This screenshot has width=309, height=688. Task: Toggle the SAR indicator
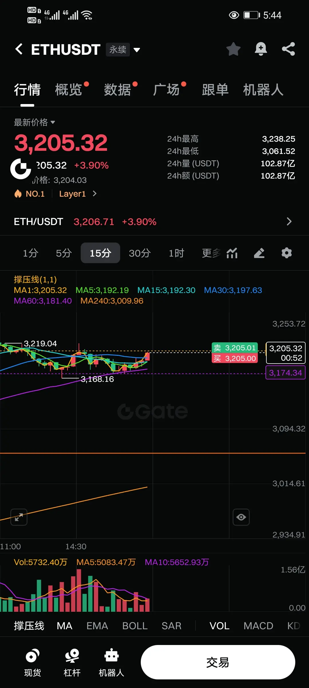tap(171, 626)
